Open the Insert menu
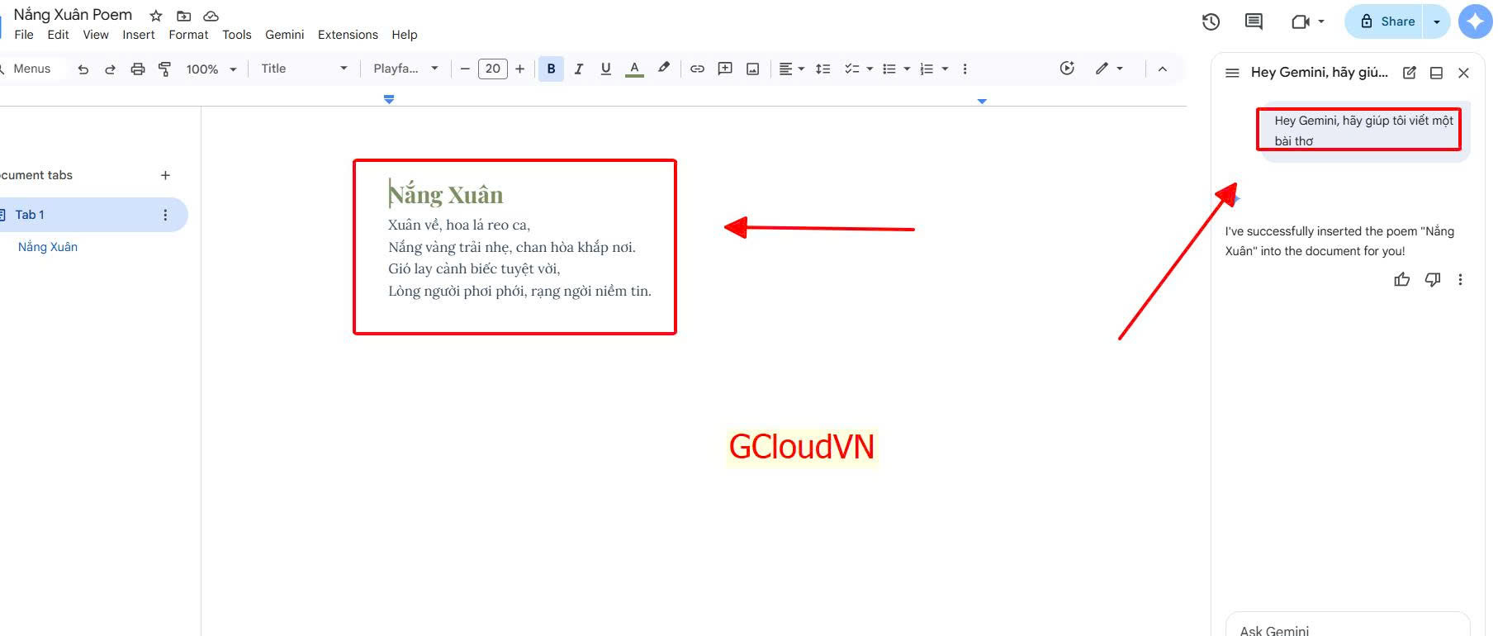Screen dimensions: 1498x636 (139, 35)
